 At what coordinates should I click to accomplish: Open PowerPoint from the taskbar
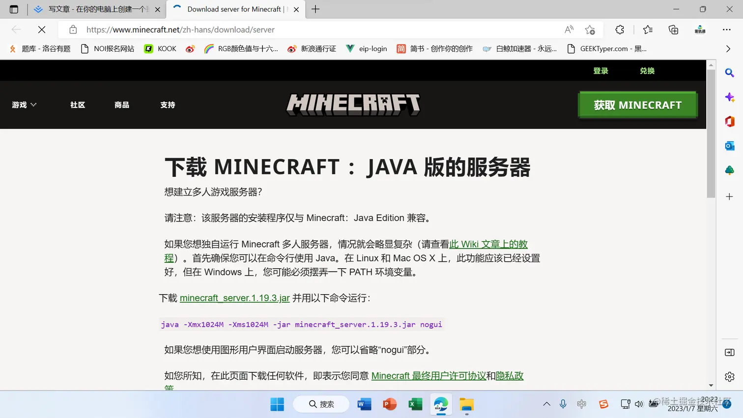390,404
